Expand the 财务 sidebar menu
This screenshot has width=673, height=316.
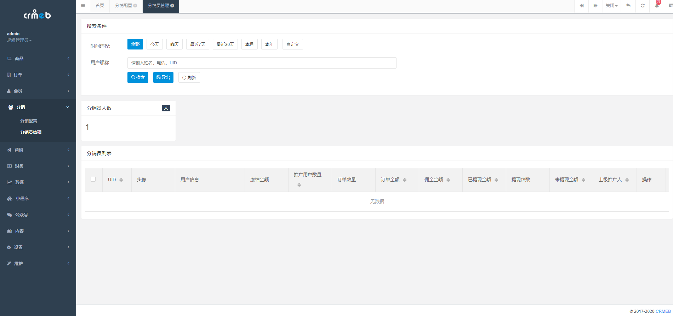(38, 166)
